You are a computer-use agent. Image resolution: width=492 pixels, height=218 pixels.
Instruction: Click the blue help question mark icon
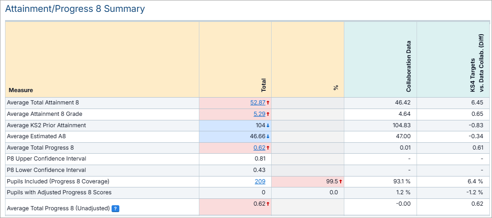[x=115, y=208]
